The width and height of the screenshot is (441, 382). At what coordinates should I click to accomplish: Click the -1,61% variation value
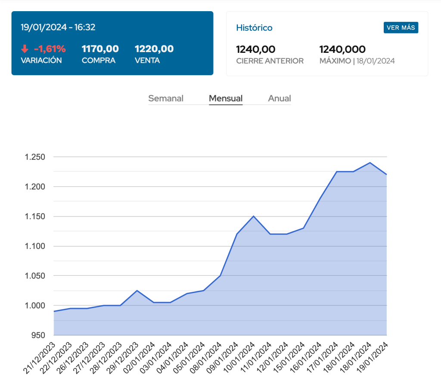point(50,49)
